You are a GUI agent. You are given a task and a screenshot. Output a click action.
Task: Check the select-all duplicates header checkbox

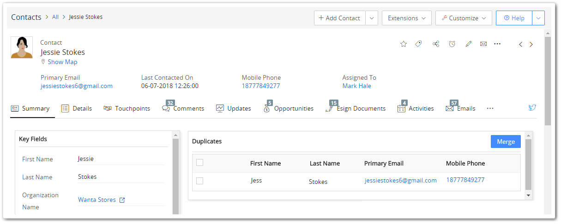click(x=199, y=162)
